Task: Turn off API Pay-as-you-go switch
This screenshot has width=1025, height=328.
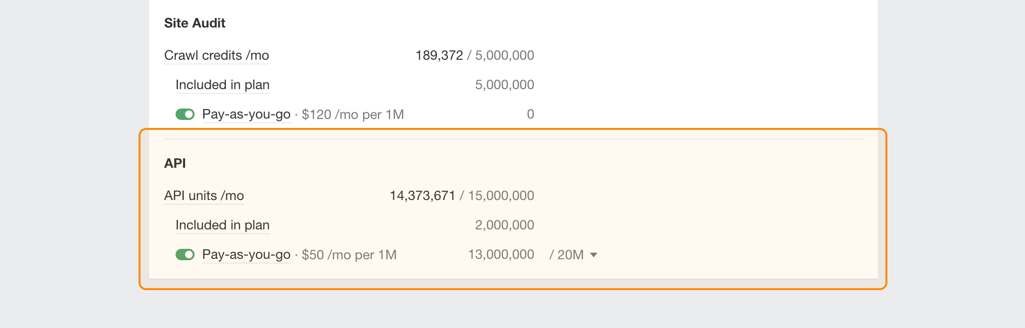Action: [x=185, y=255]
